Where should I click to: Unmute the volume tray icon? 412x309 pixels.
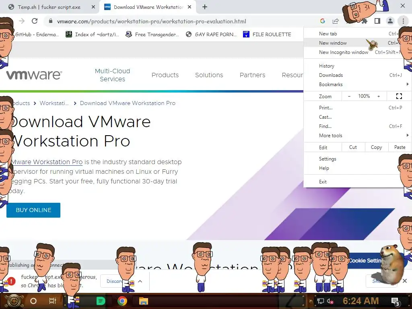[x=330, y=301]
